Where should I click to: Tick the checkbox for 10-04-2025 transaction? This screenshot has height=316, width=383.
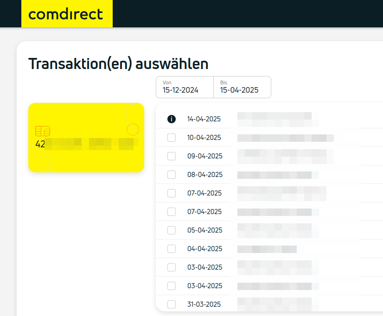(x=172, y=138)
